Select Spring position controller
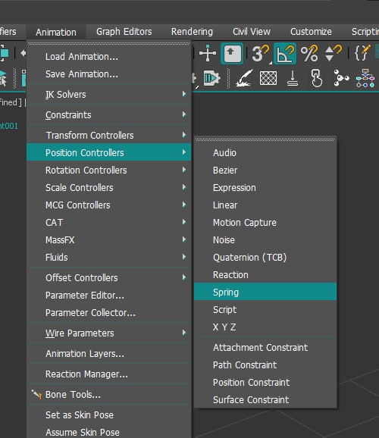This screenshot has width=379, height=438. (x=265, y=292)
